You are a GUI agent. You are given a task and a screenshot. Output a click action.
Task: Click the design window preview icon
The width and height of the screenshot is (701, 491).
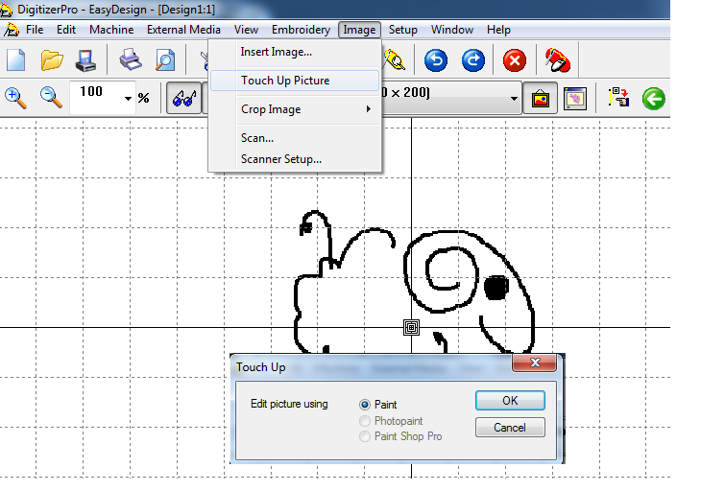click(x=575, y=98)
